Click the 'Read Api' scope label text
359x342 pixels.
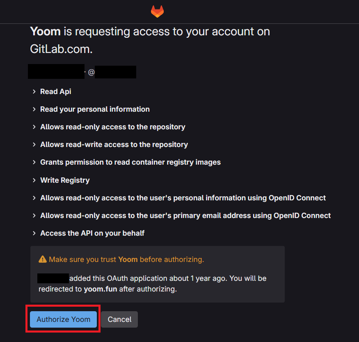point(56,92)
